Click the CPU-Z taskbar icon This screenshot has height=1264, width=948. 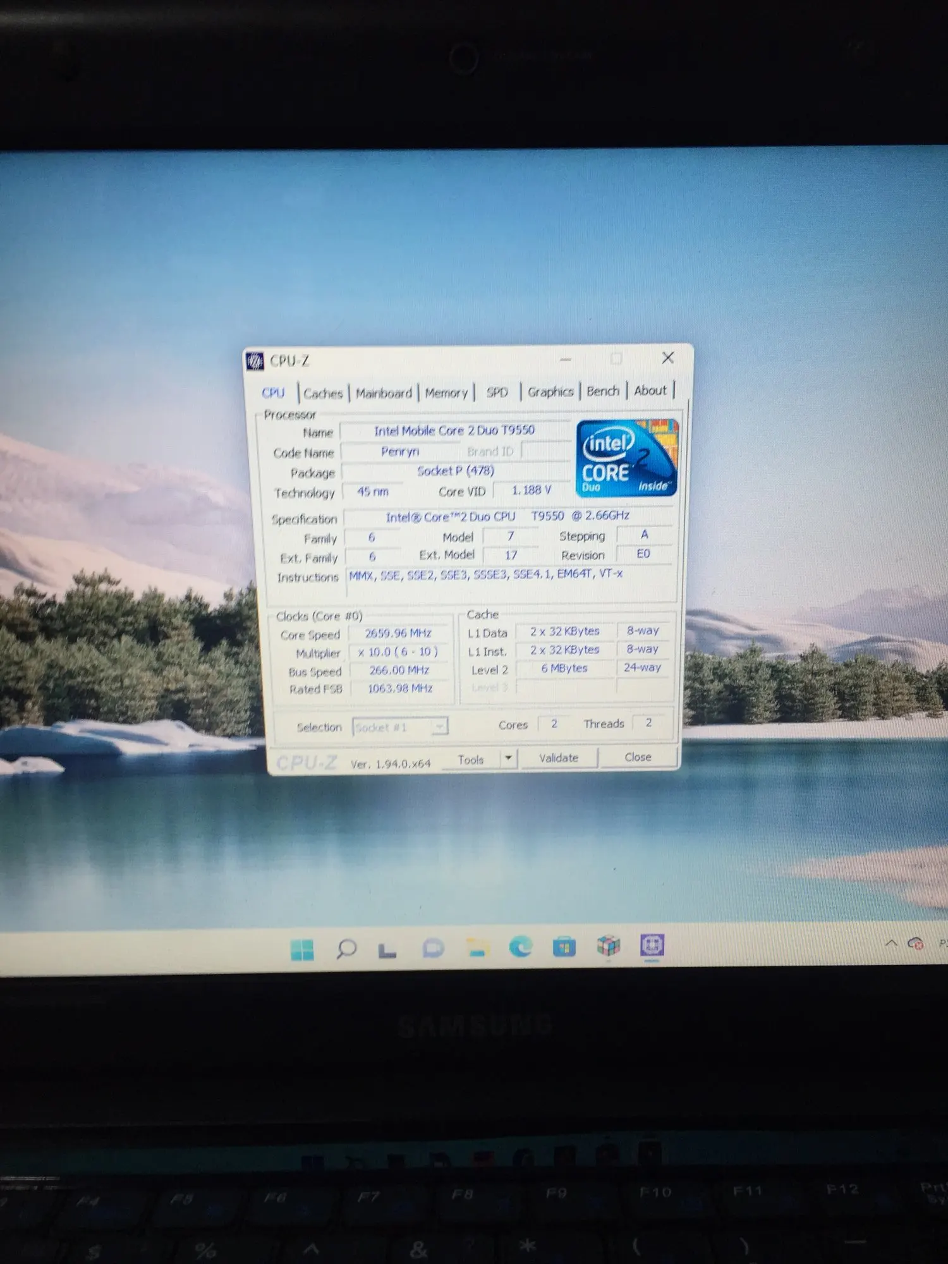[x=652, y=945]
